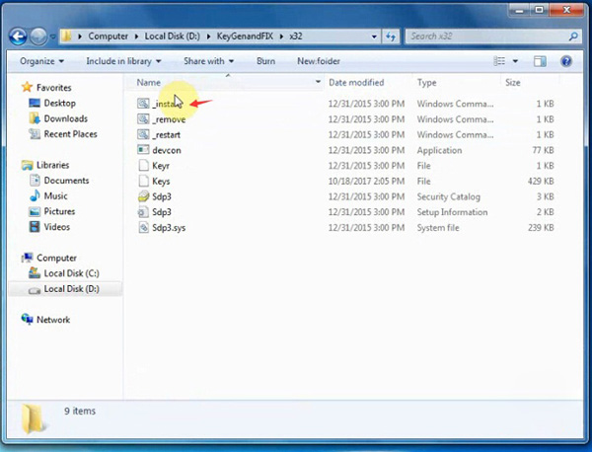
Task: Open Documents library in navigation pane
Action: point(66,181)
